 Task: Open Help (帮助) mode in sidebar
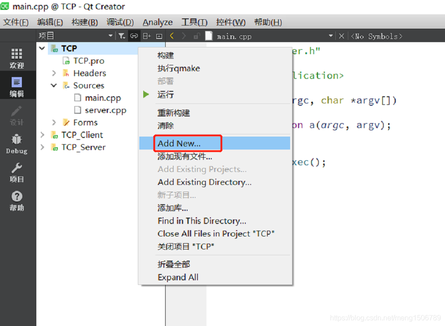[17, 201]
